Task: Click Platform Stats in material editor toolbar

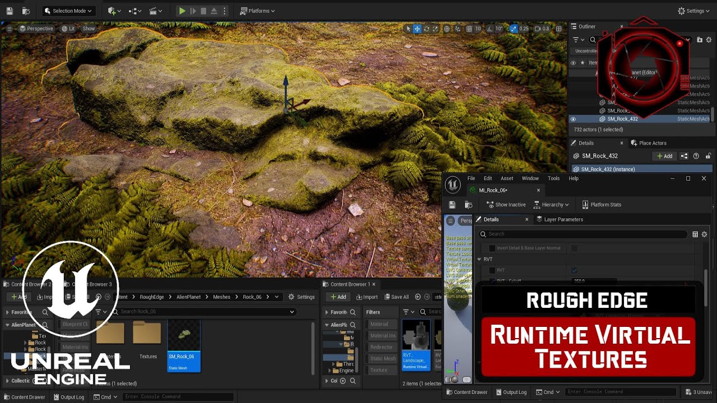Action: click(x=602, y=205)
